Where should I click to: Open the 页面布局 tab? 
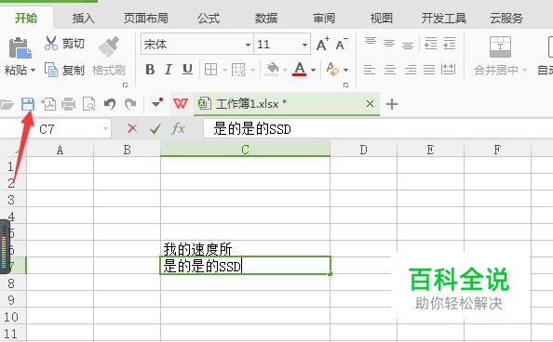146,19
